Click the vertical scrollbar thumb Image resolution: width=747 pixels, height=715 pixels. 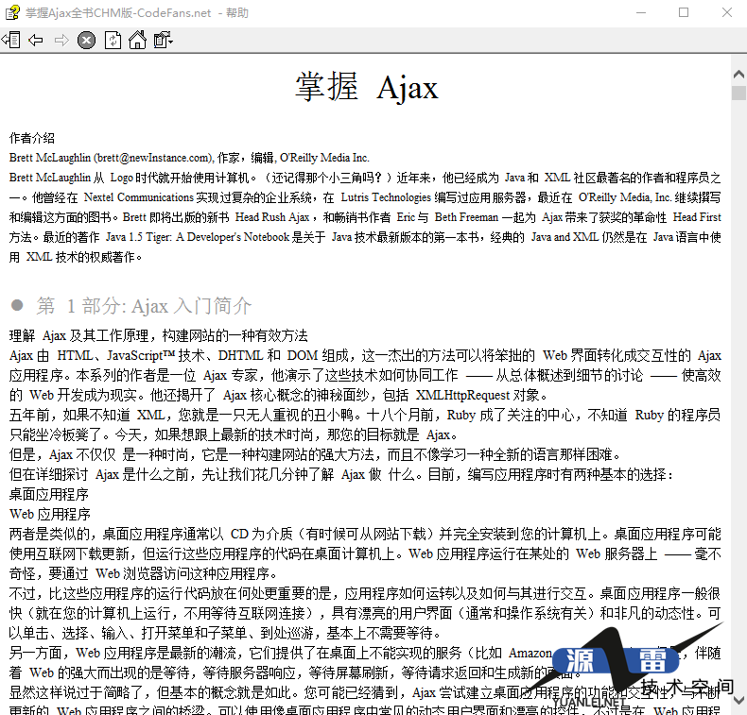tap(738, 93)
